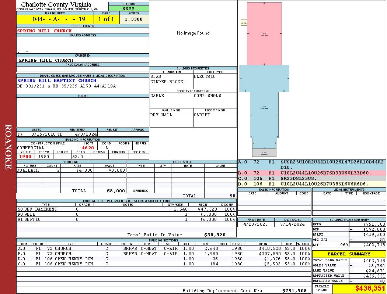This screenshot has height=294, width=387.
Task: Select the 91 SEPTIC row
Action: point(126,219)
